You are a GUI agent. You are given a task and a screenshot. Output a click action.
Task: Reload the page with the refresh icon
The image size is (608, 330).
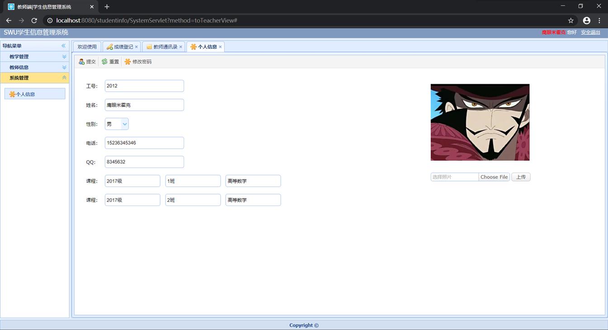tap(34, 20)
